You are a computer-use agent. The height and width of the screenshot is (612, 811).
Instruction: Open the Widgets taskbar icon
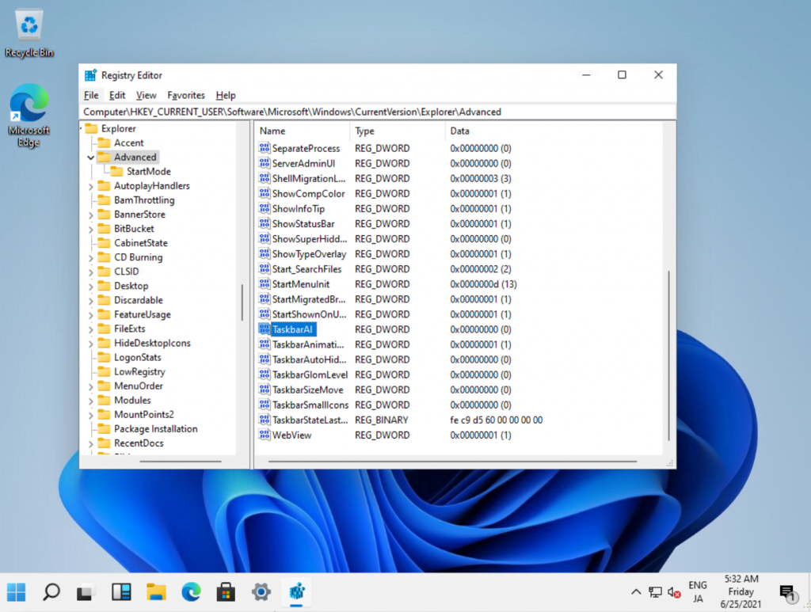[121, 591]
